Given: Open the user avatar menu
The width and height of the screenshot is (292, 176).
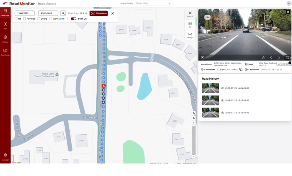Looking at the screenshot, I should point(289,3).
